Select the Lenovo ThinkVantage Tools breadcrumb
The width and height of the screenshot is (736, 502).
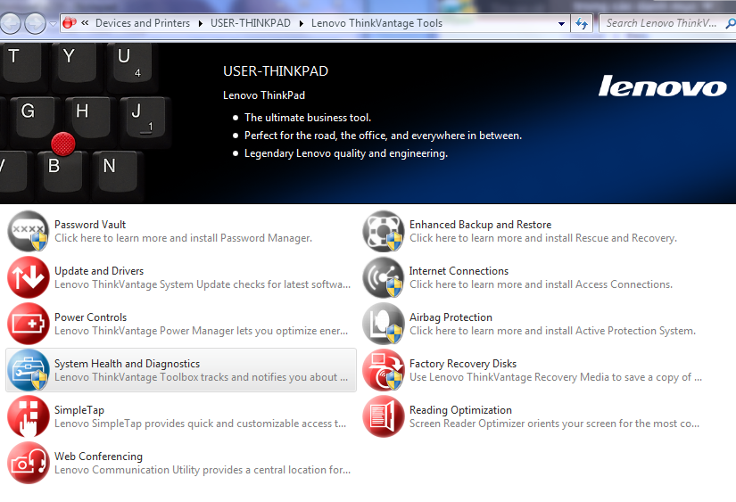pos(376,23)
